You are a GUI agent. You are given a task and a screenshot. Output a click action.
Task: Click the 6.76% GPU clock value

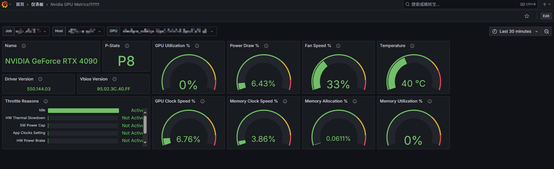click(188, 139)
